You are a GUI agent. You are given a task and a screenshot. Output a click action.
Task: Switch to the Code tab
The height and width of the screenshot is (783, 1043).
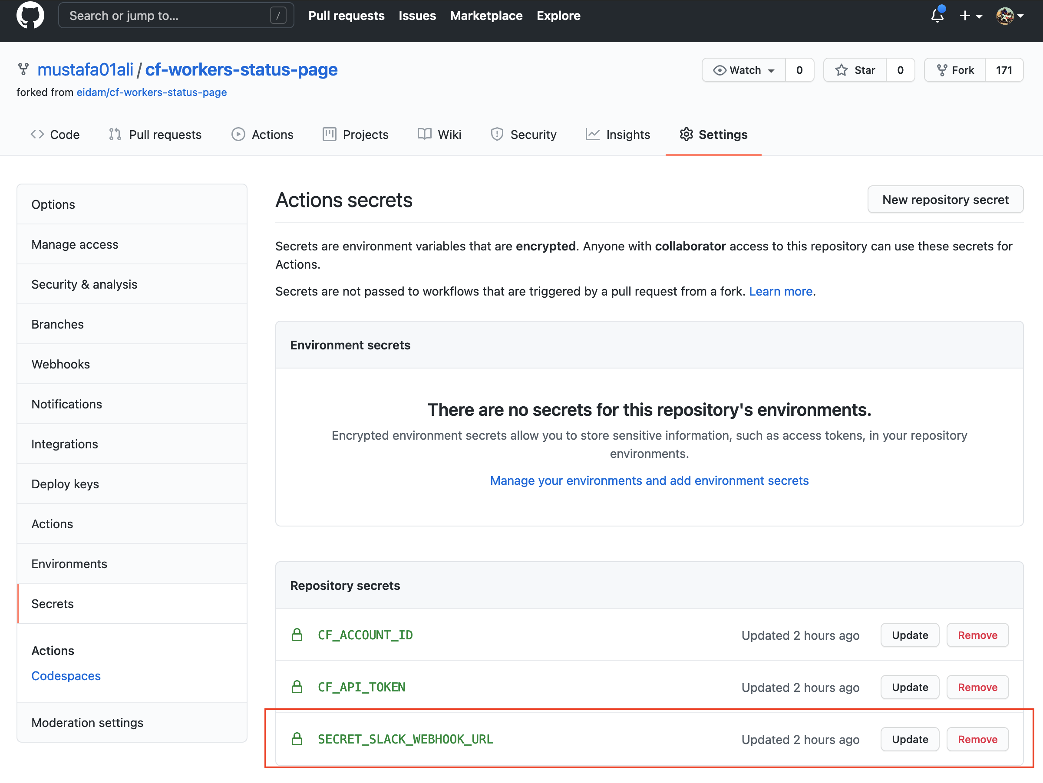click(55, 135)
